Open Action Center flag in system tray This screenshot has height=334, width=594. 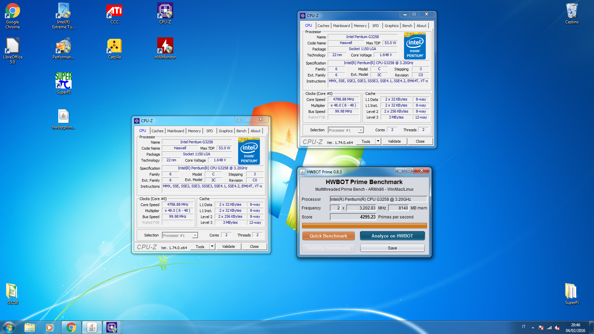(541, 328)
